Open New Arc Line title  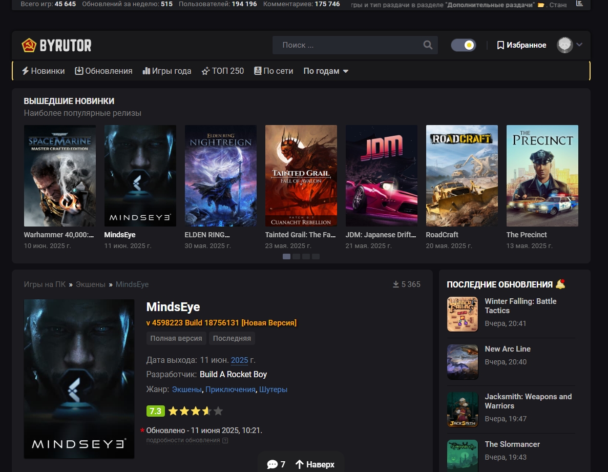click(508, 349)
